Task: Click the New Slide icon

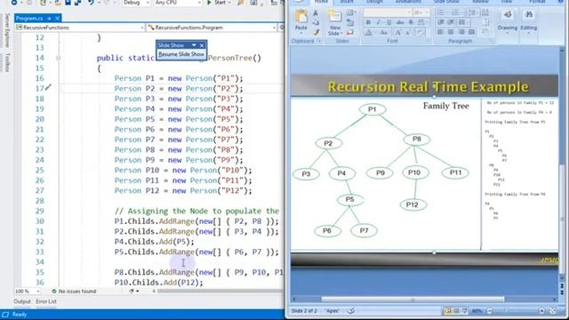Action: pyautogui.click(x=334, y=17)
